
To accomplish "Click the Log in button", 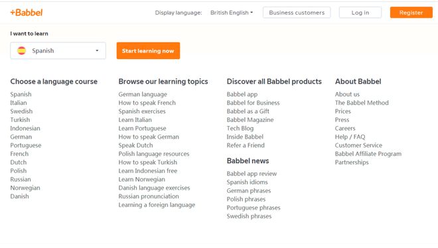I will (x=360, y=13).
